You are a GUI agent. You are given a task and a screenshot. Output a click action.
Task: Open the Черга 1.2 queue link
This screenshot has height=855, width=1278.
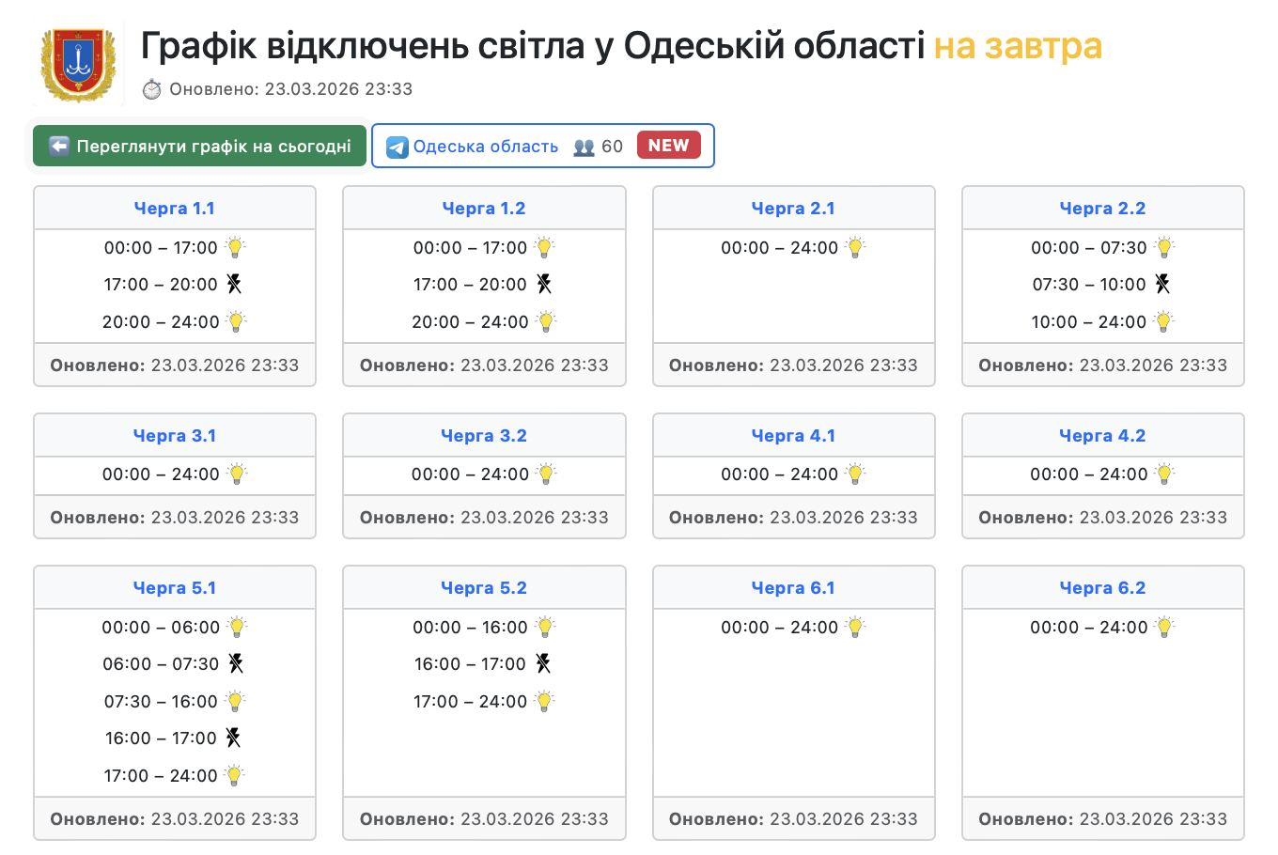tap(483, 209)
